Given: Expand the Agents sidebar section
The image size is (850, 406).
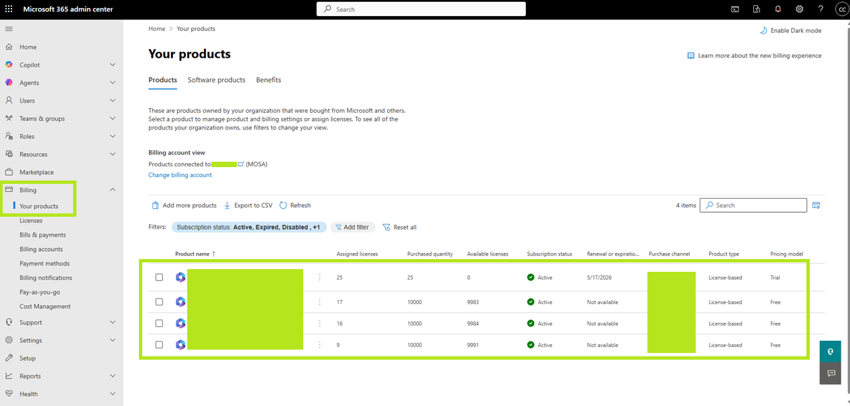Looking at the screenshot, I should (113, 83).
